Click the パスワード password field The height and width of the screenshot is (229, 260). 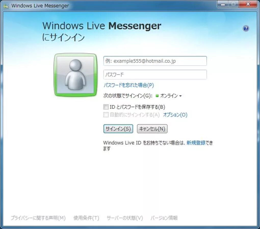click(155, 74)
